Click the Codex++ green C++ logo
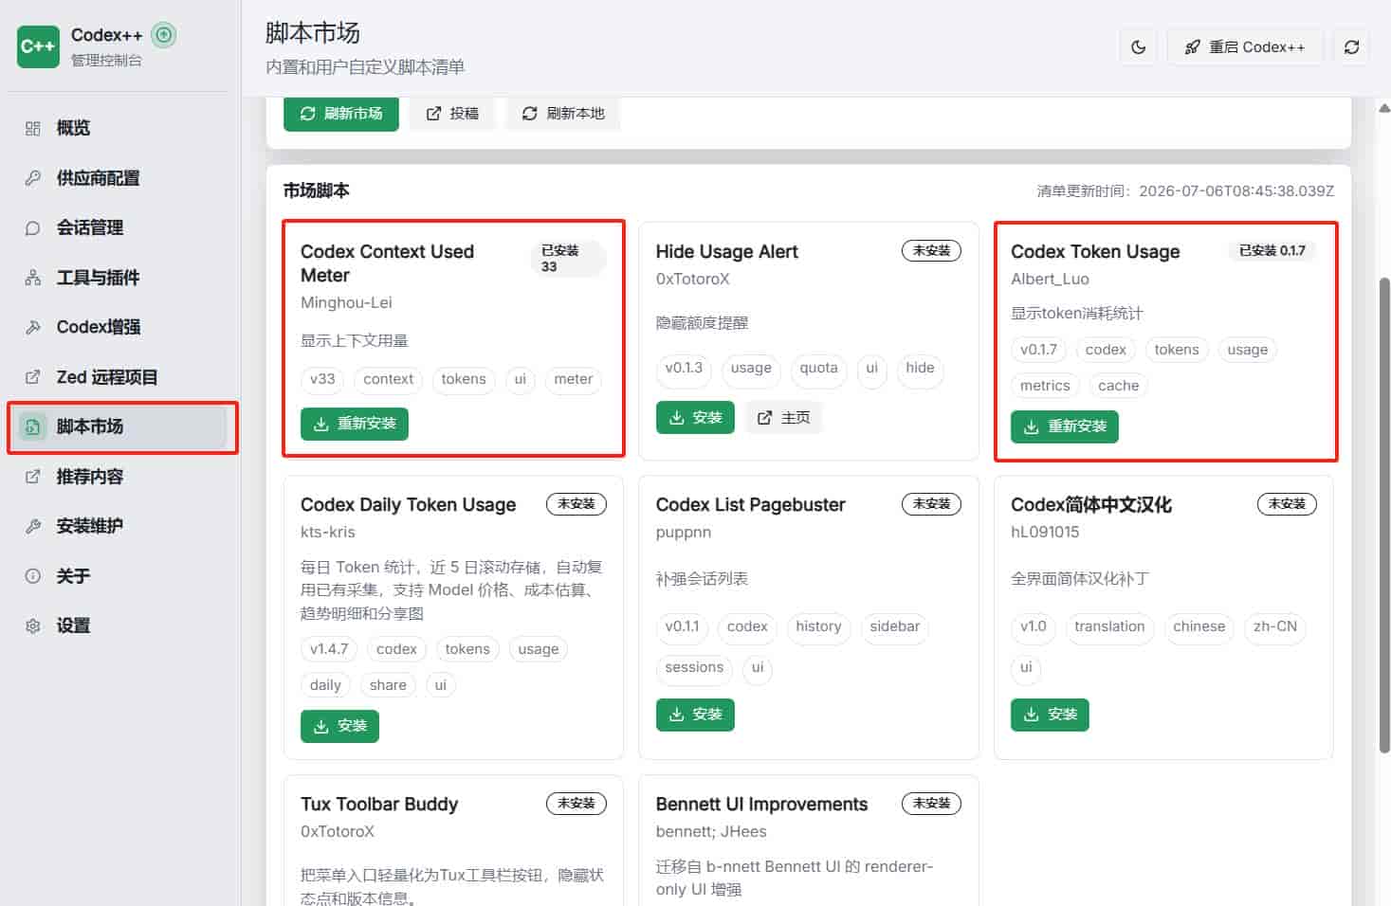 [x=38, y=46]
